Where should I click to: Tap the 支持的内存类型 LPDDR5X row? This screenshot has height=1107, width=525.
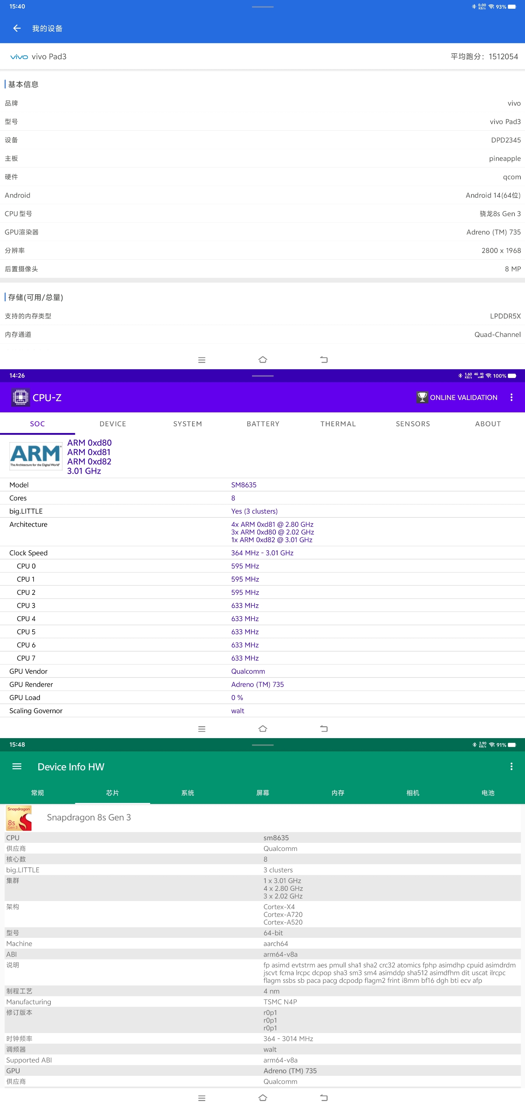[262, 316]
